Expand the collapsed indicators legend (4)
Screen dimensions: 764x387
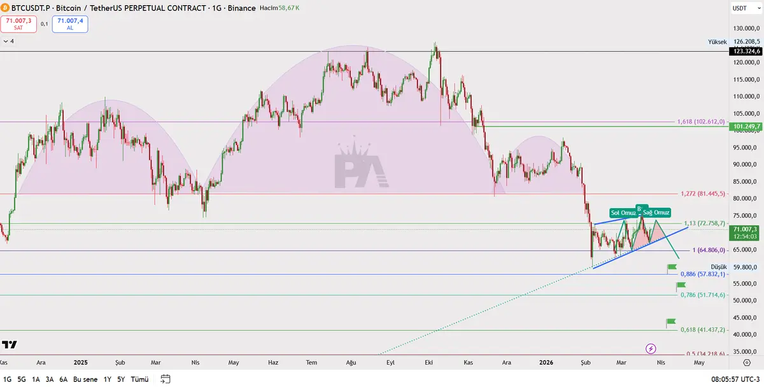9,41
